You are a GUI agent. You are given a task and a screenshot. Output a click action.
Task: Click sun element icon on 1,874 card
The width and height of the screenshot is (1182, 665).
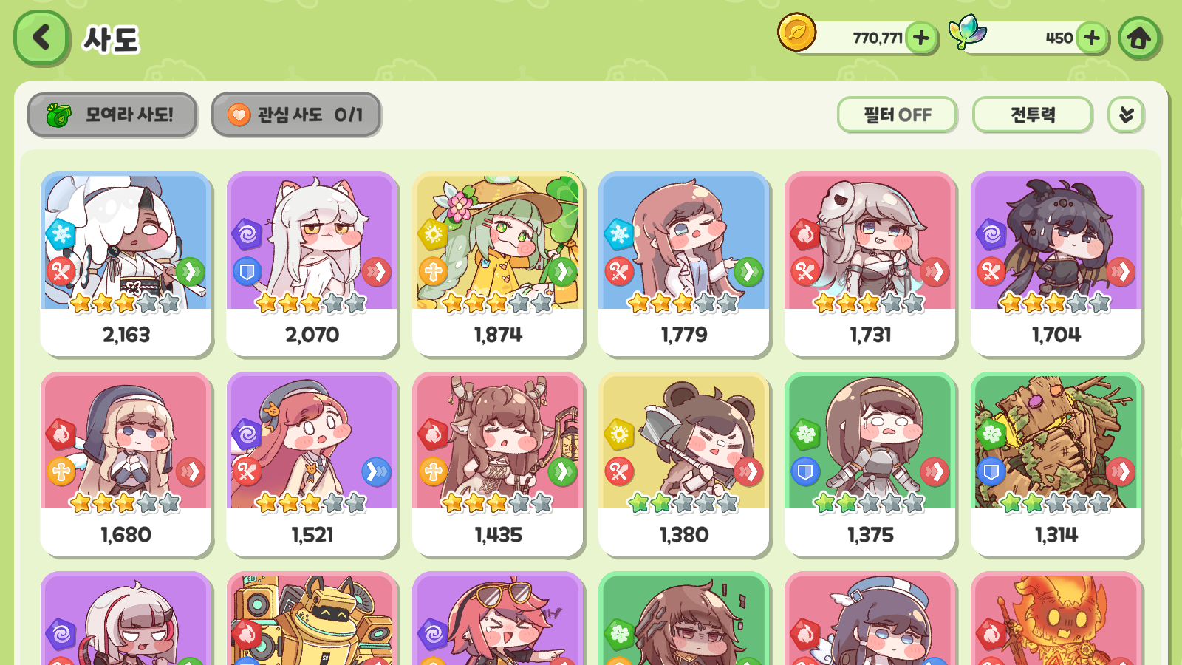(x=433, y=234)
